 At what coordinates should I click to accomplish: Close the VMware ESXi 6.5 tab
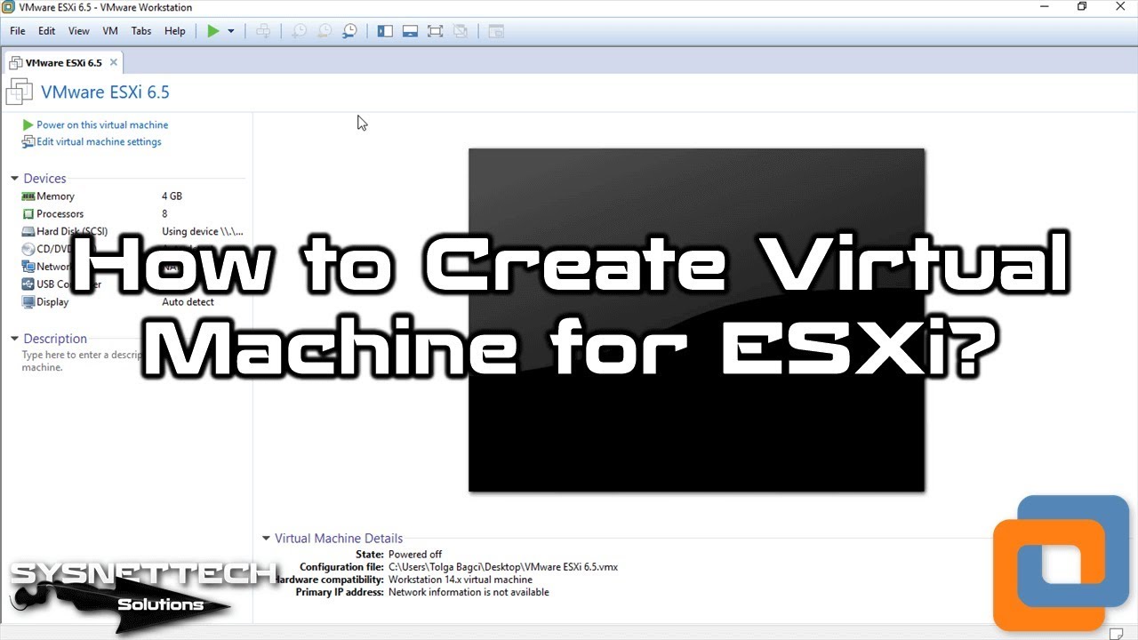(113, 63)
